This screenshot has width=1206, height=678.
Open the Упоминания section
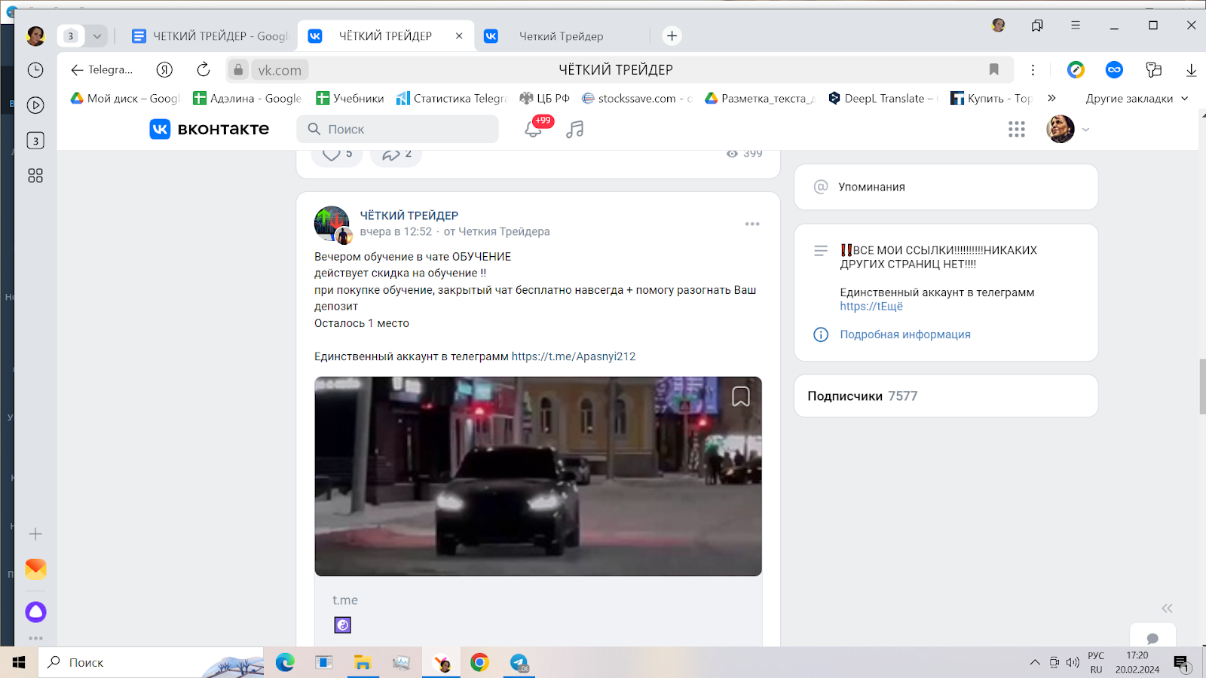click(946, 187)
